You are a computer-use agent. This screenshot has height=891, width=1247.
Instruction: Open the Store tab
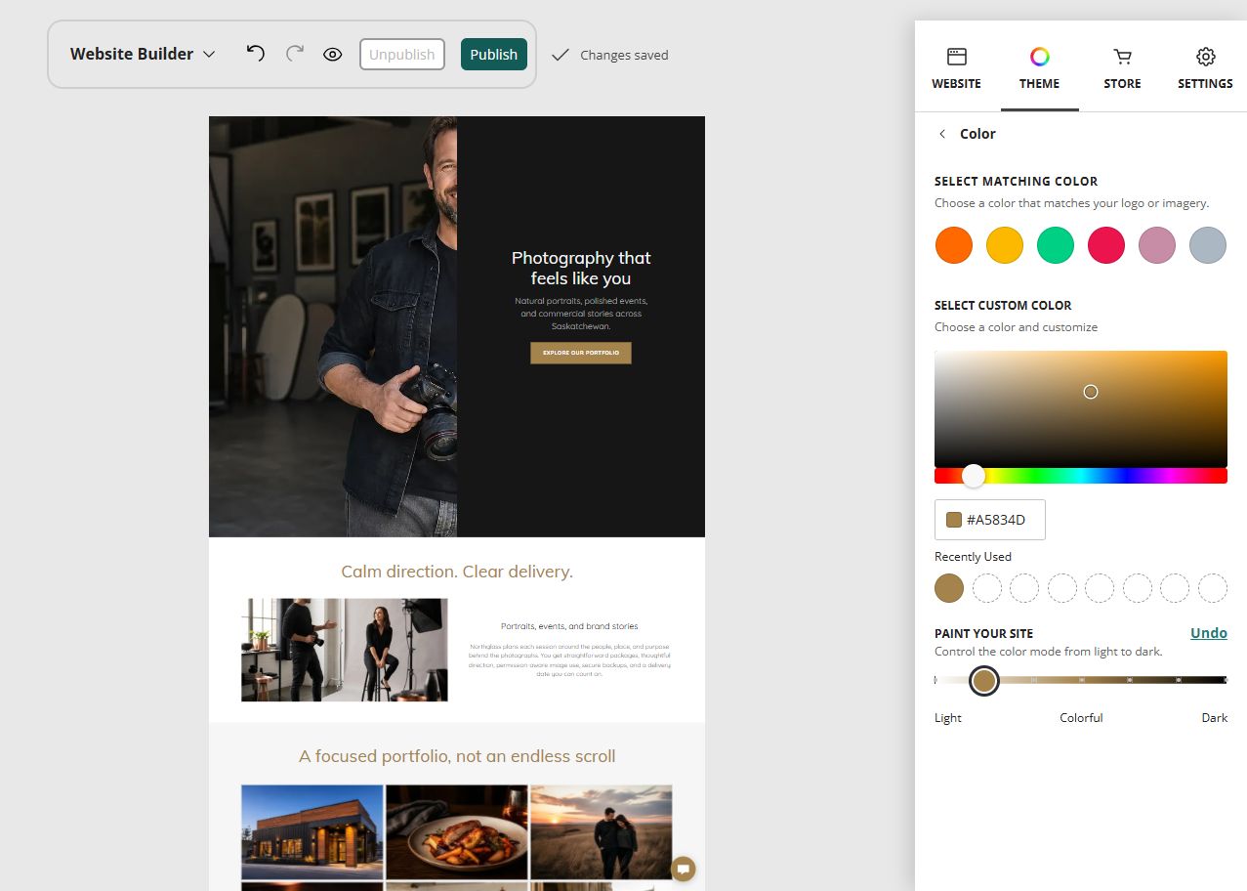point(1122,68)
